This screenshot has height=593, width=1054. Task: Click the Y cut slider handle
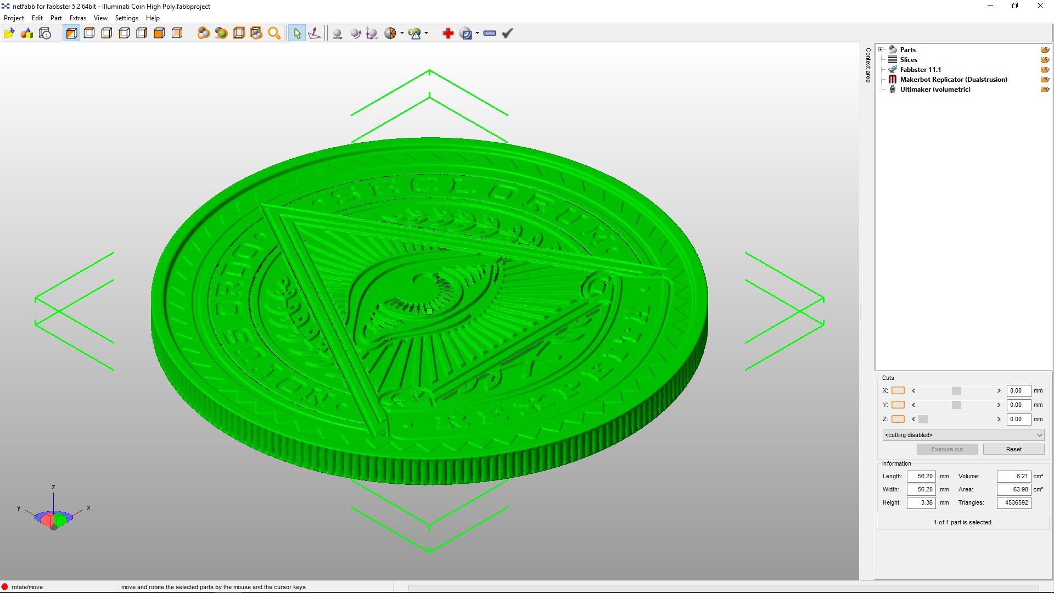point(956,405)
